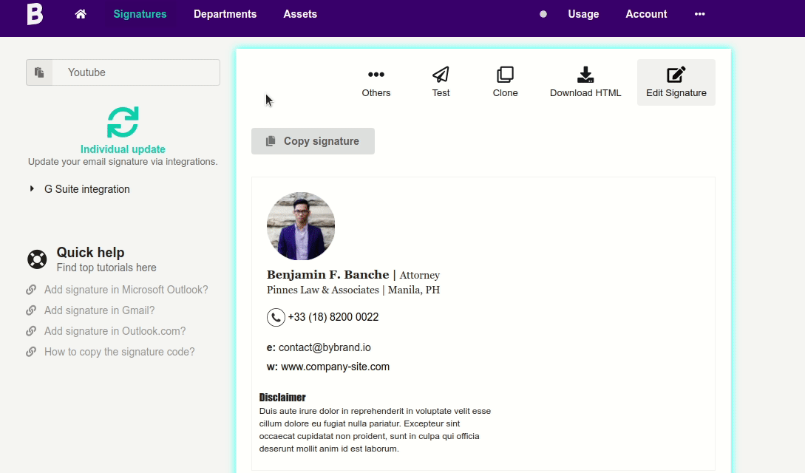Open the top bar ellipsis menu
This screenshot has height=473, width=805.
pos(699,14)
